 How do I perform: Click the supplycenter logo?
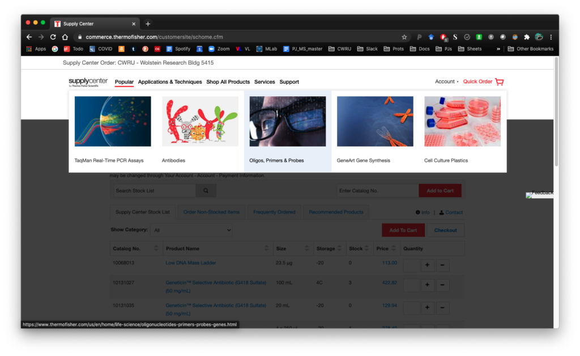click(88, 82)
